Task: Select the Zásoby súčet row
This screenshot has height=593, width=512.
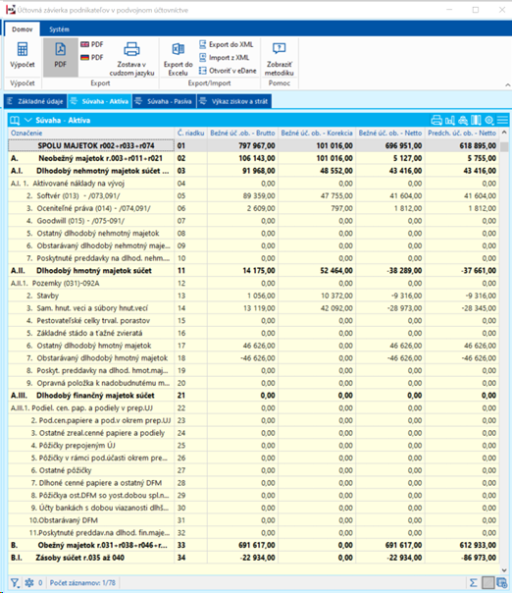Action: (x=253, y=558)
